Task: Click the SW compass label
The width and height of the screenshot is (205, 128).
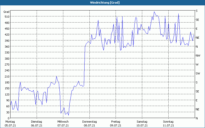Action: 198,73
